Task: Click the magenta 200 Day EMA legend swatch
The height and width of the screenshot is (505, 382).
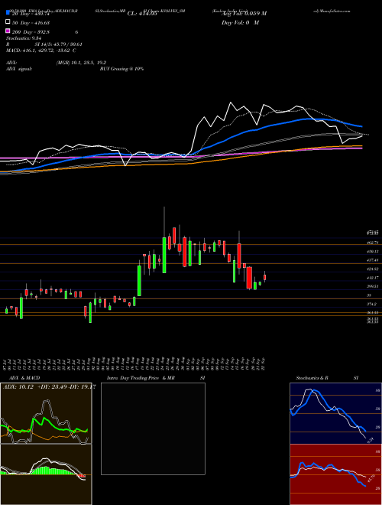Action: 8,31
